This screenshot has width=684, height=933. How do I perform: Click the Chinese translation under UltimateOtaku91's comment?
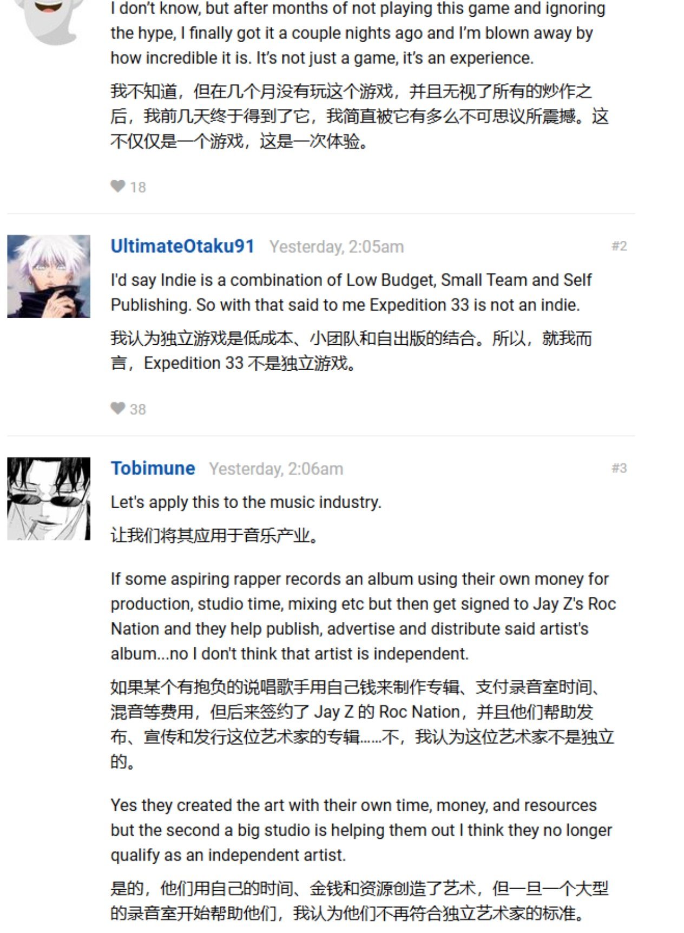pos(351,351)
